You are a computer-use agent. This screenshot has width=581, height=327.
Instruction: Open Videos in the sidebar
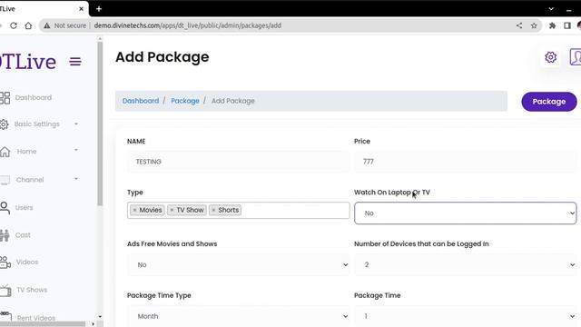(x=27, y=263)
